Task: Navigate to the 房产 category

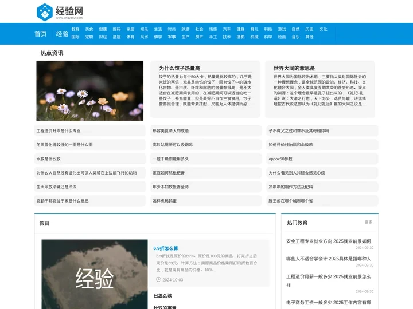Action: (200, 37)
